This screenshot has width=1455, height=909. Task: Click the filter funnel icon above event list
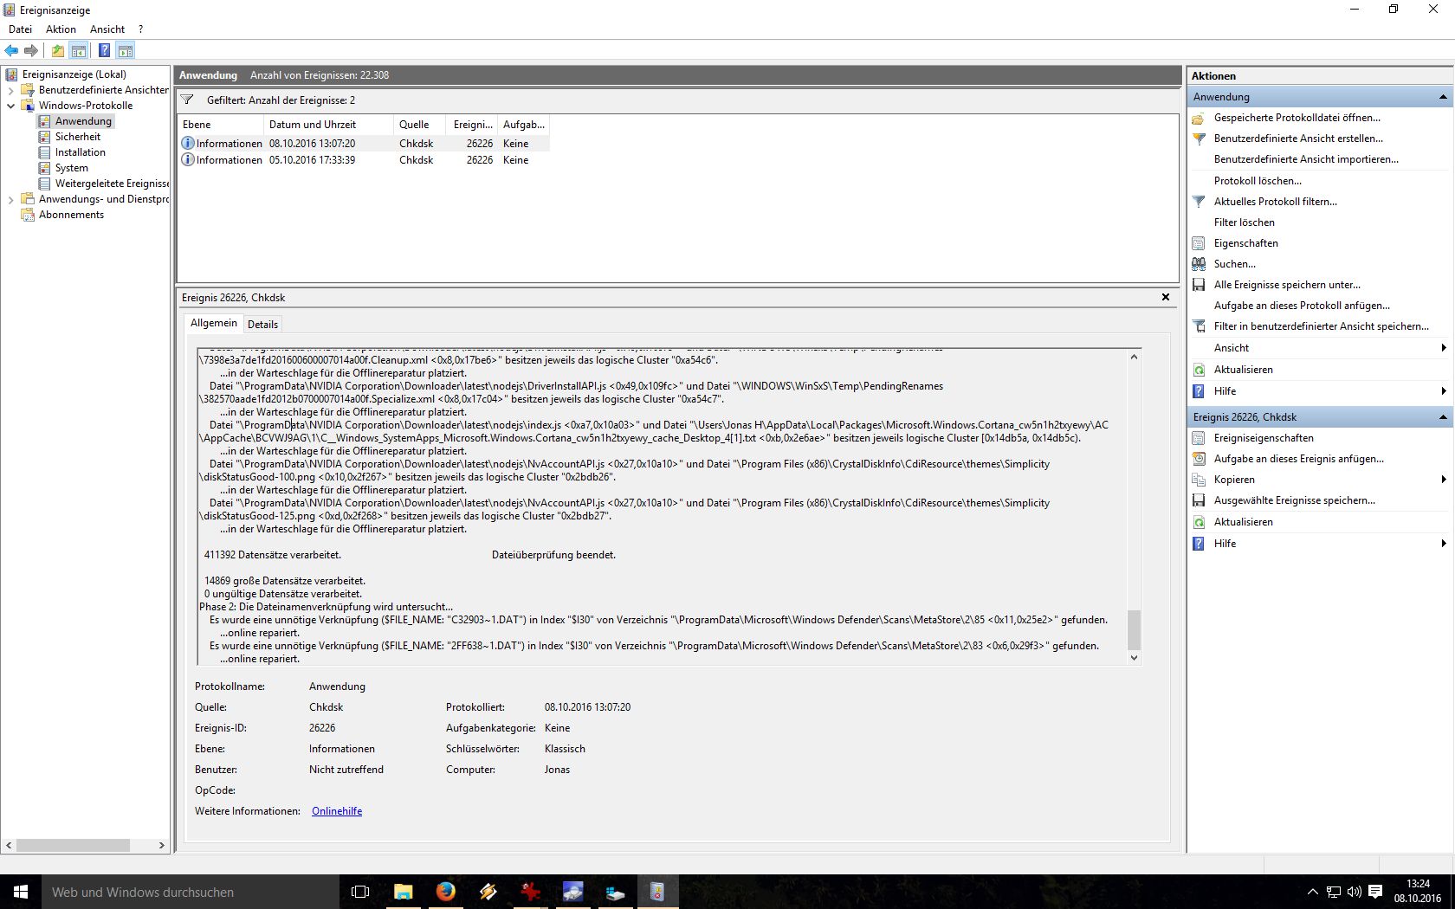tap(187, 100)
